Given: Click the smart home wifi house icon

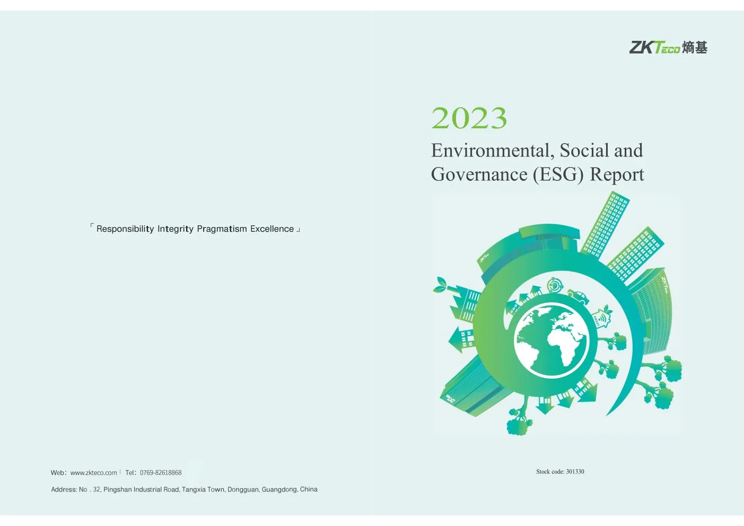Looking at the screenshot, I should pyautogui.click(x=602, y=317).
